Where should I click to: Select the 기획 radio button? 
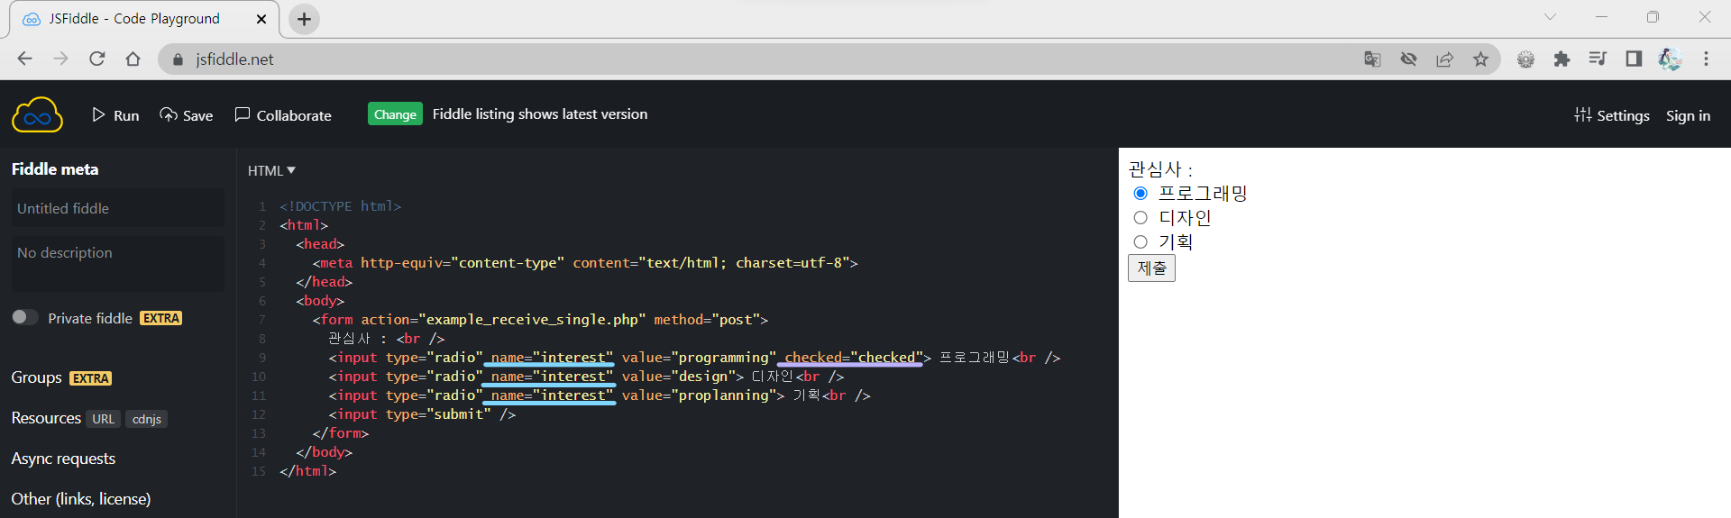click(x=1140, y=242)
